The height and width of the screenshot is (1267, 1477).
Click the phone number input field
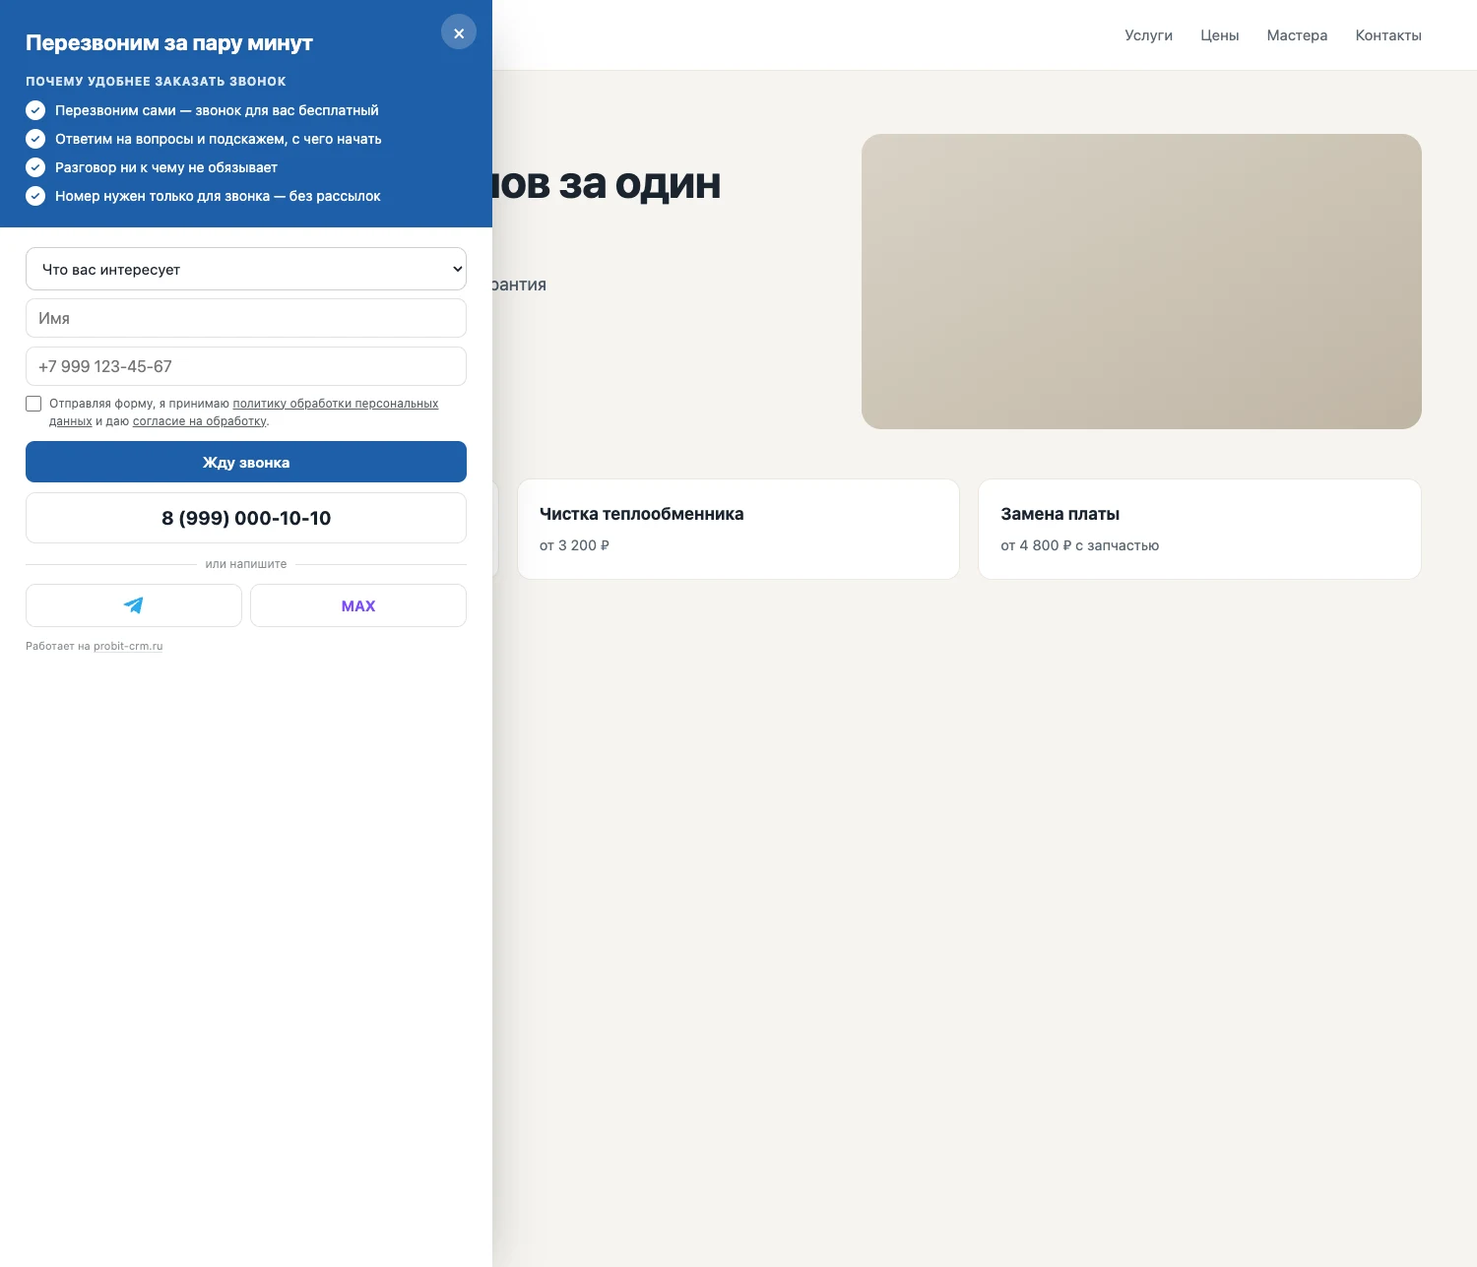[246, 366]
